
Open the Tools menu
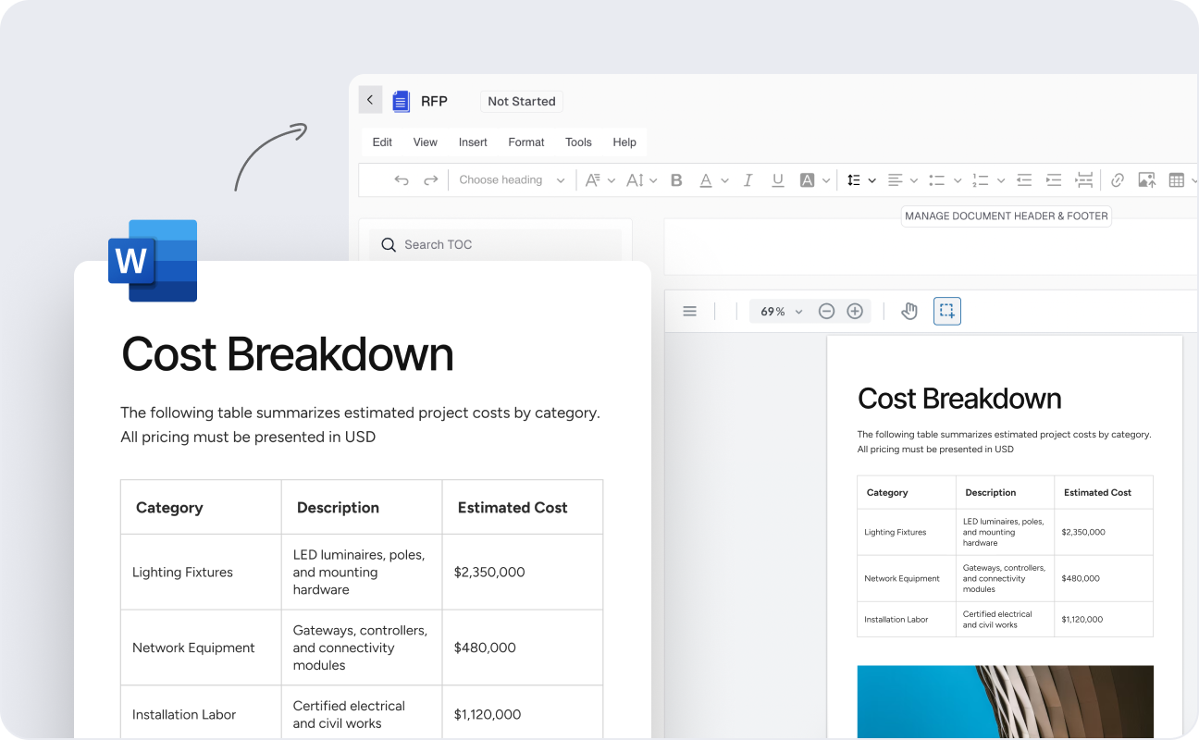(578, 142)
